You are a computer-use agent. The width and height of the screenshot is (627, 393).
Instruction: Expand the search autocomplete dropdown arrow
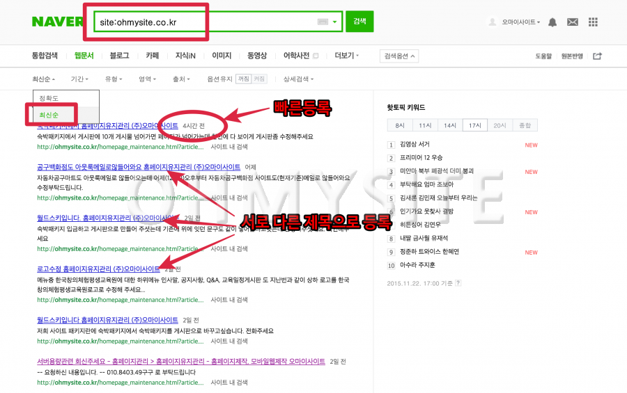pos(335,22)
